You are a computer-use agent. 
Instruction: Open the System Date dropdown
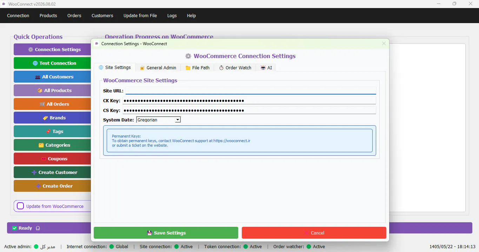[158, 120]
